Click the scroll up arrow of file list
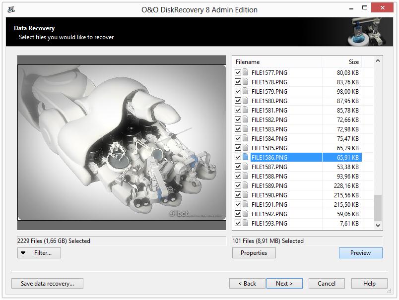 [378, 61]
